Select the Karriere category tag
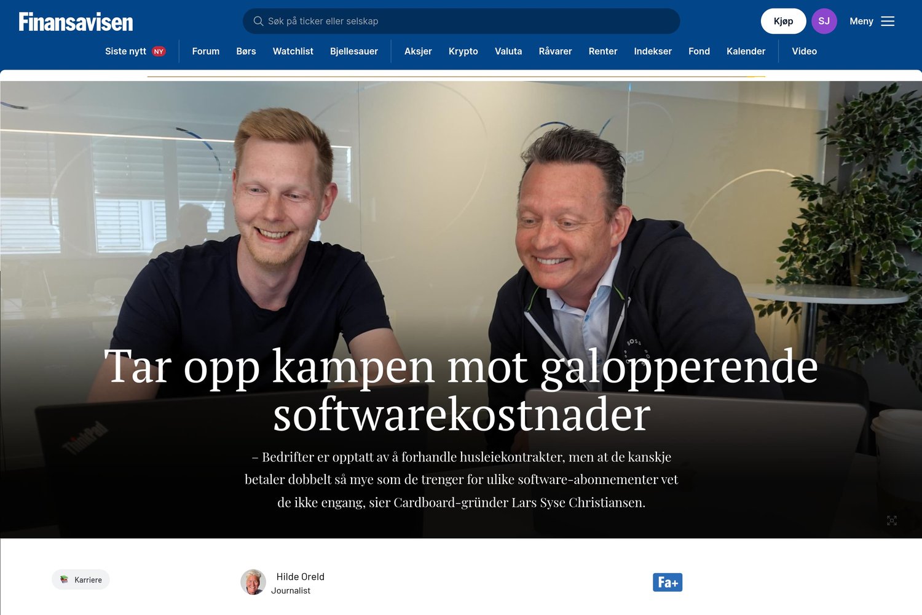Screen dimensions: 922x615 (81, 579)
